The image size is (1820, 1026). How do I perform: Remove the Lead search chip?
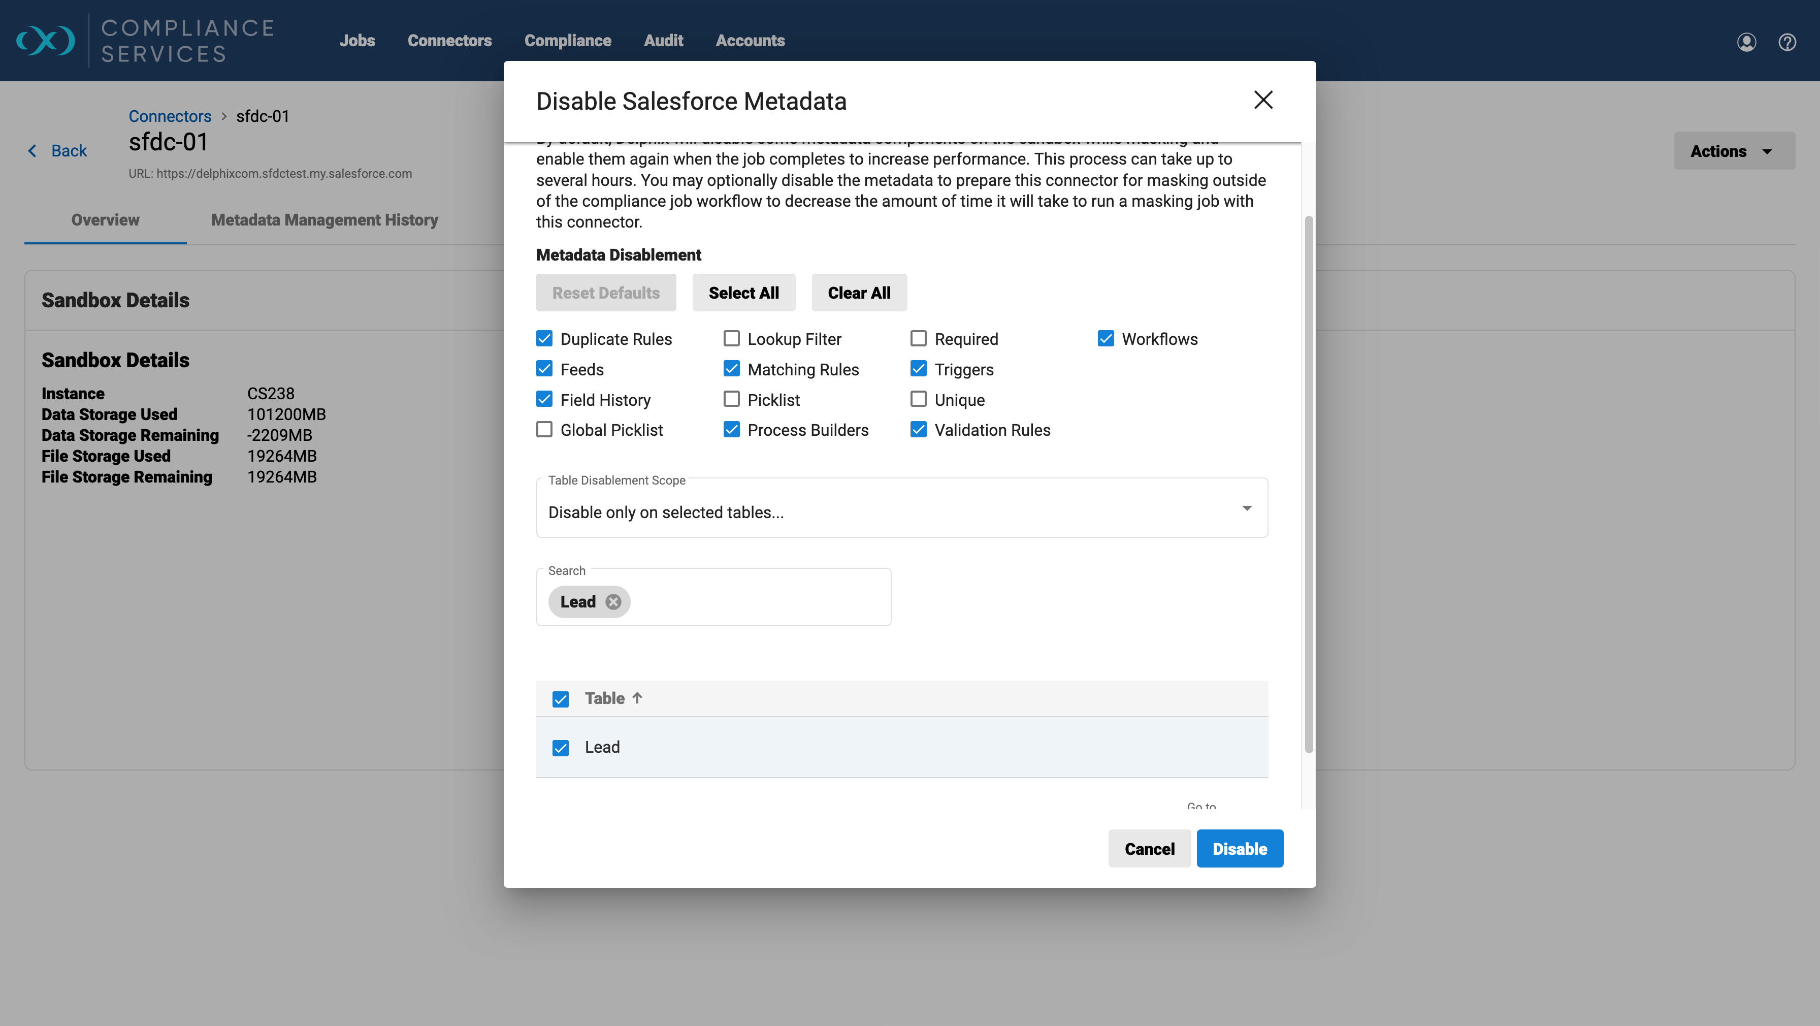pos(613,601)
